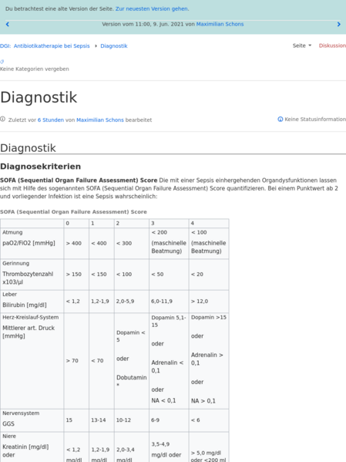The image size is (346, 462).
Task: Select the '6-9' table cell
Action: point(169,420)
